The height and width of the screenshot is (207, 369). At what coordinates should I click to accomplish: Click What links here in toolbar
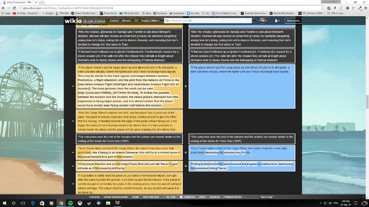150,197
